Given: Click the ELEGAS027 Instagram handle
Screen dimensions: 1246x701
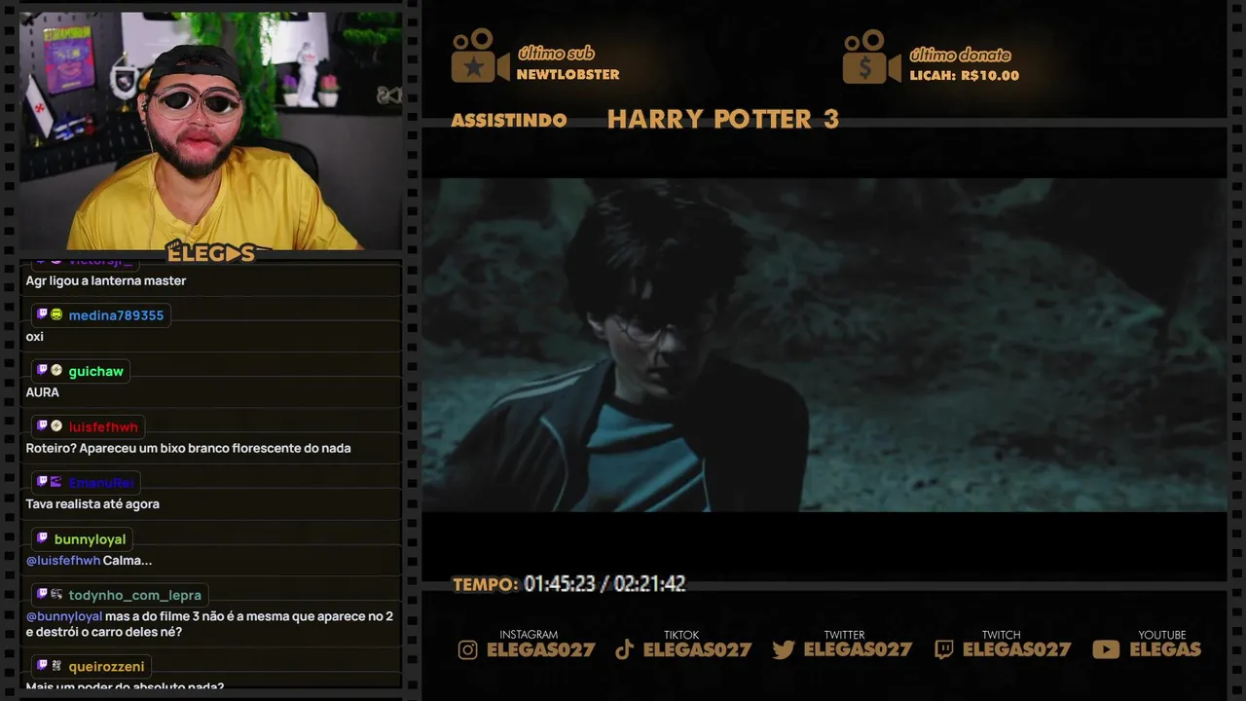Looking at the screenshot, I should pyautogui.click(x=540, y=649).
